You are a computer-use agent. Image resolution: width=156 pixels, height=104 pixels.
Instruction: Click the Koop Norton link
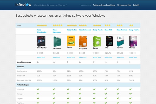pos(72,30)
